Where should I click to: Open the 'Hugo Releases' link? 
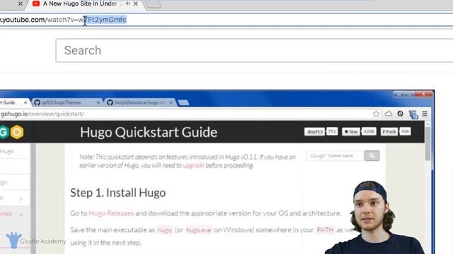click(111, 213)
